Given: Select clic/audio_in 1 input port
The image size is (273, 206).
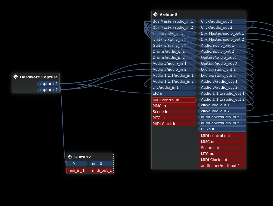Looking at the screenshot, I should click(174, 87).
